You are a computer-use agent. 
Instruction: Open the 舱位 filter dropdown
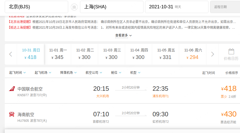coord(116,72)
